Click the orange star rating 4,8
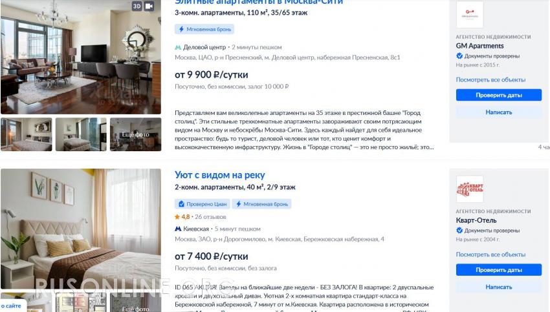This screenshot has width=550, height=312. click(182, 217)
